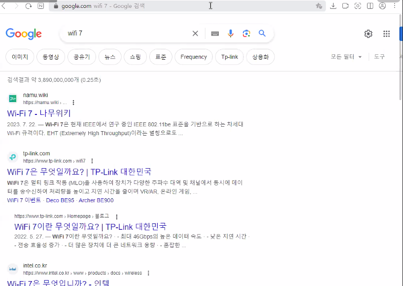Open the N home button in toolbar

(40, 6)
